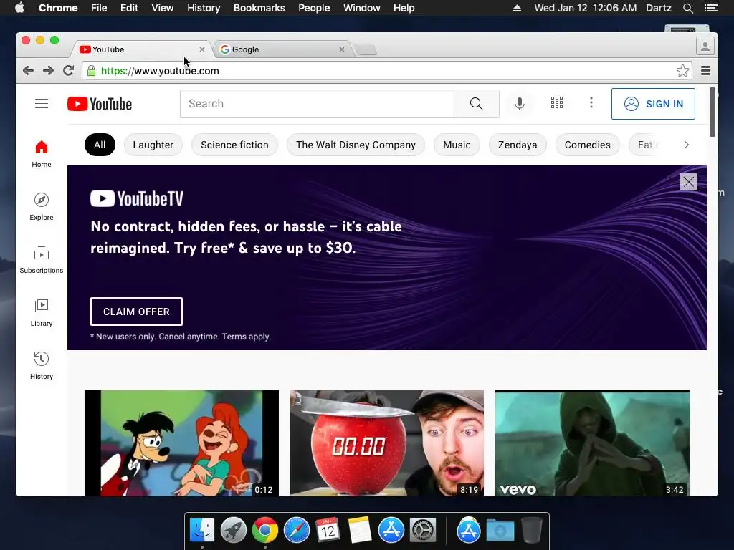Open Notification Center list icon

(x=711, y=8)
